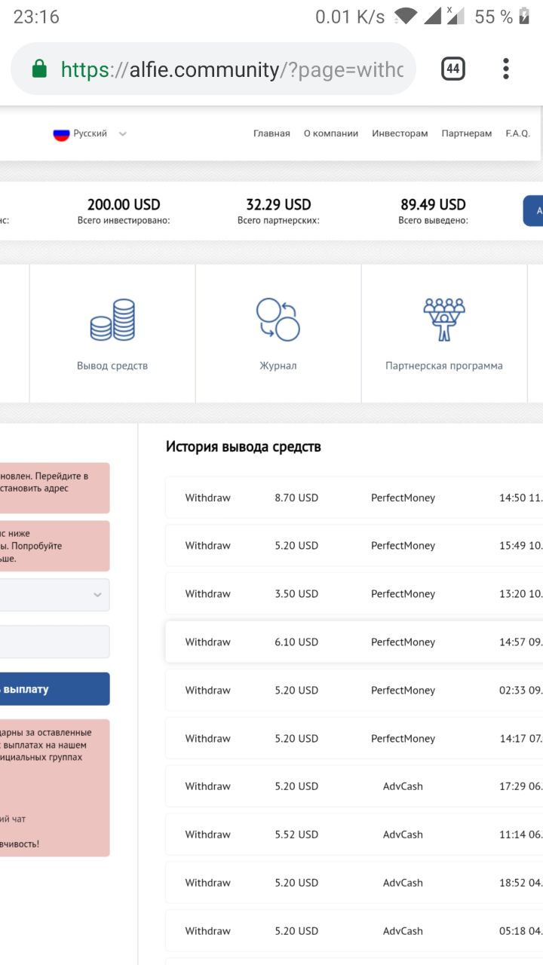Click the circular arrows journal icon
This screenshot has height=965, width=543.
(278, 320)
